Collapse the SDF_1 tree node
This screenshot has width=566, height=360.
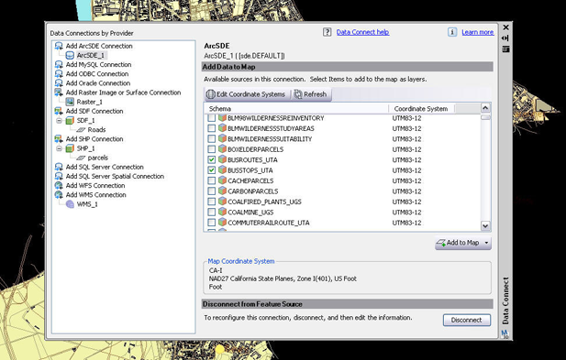point(60,120)
